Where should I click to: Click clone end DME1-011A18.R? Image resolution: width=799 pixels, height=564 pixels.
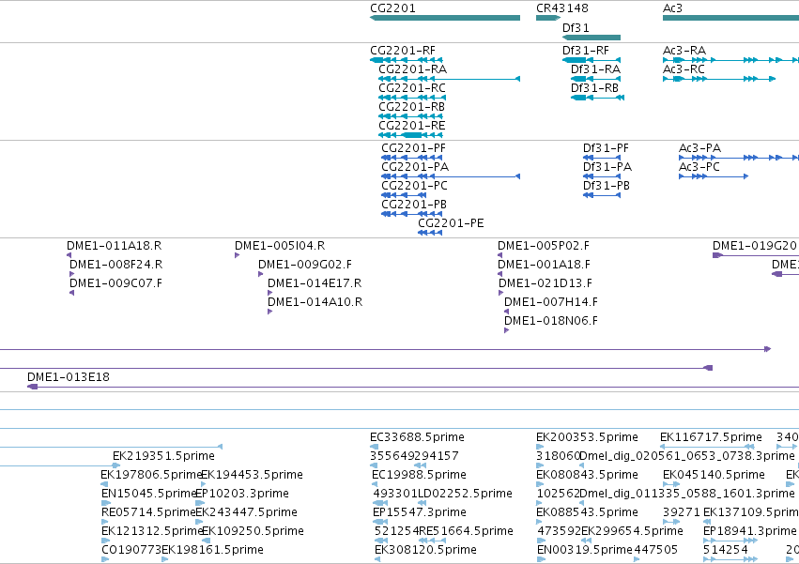point(69,255)
